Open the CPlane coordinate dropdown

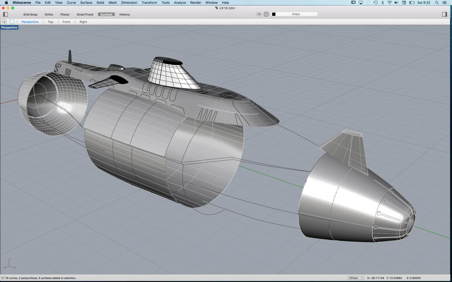point(356,278)
